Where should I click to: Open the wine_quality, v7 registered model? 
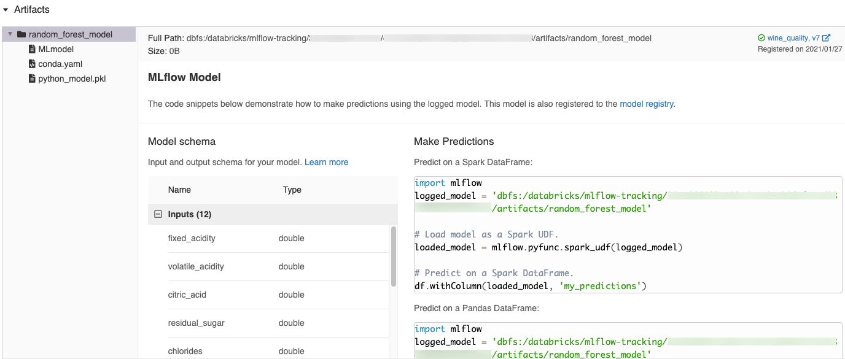point(794,37)
